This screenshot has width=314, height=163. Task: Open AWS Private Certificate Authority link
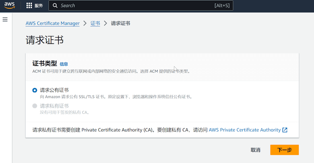tap(245, 130)
